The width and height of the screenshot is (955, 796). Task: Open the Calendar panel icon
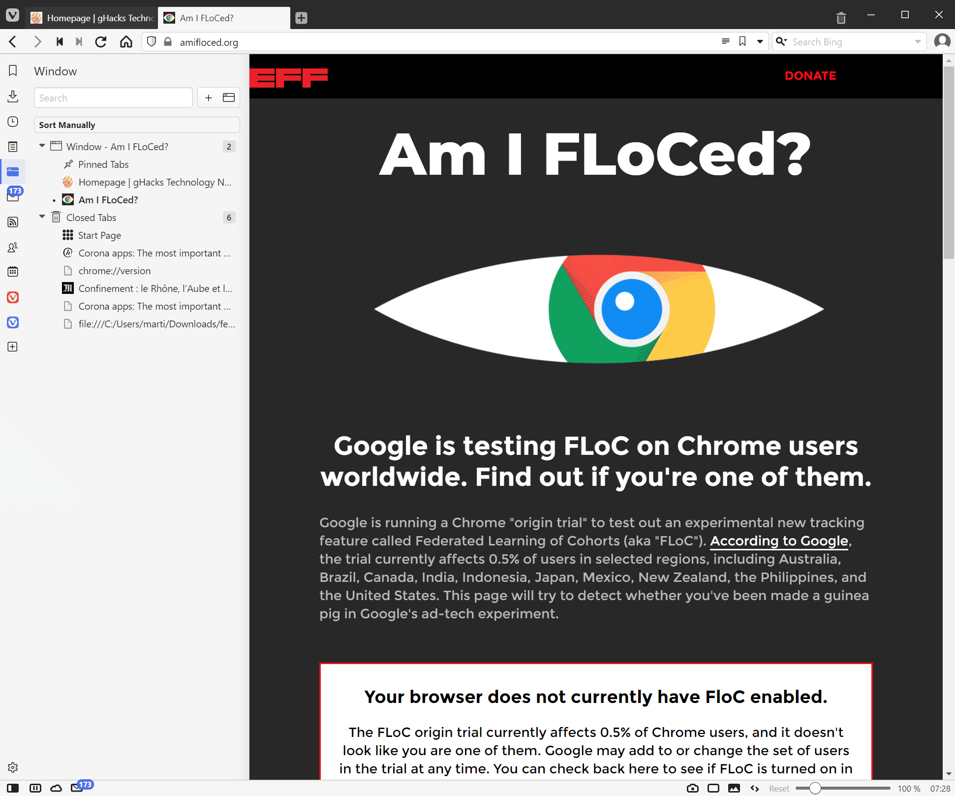coord(13,271)
